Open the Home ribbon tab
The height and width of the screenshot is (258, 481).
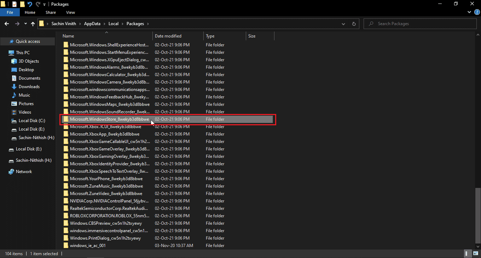(30, 12)
